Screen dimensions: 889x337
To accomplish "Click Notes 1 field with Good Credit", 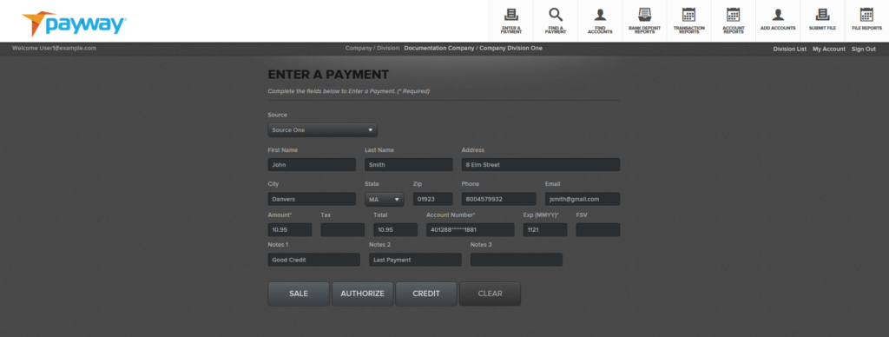I will pos(314,260).
